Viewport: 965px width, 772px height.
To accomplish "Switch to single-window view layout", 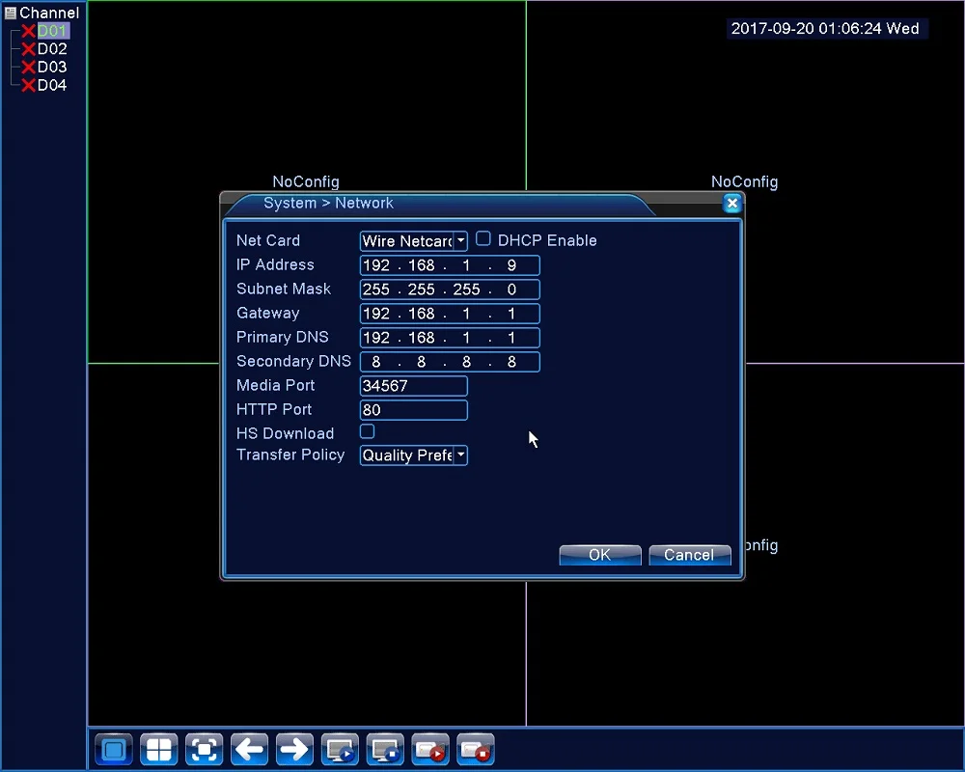I will (x=114, y=750).
